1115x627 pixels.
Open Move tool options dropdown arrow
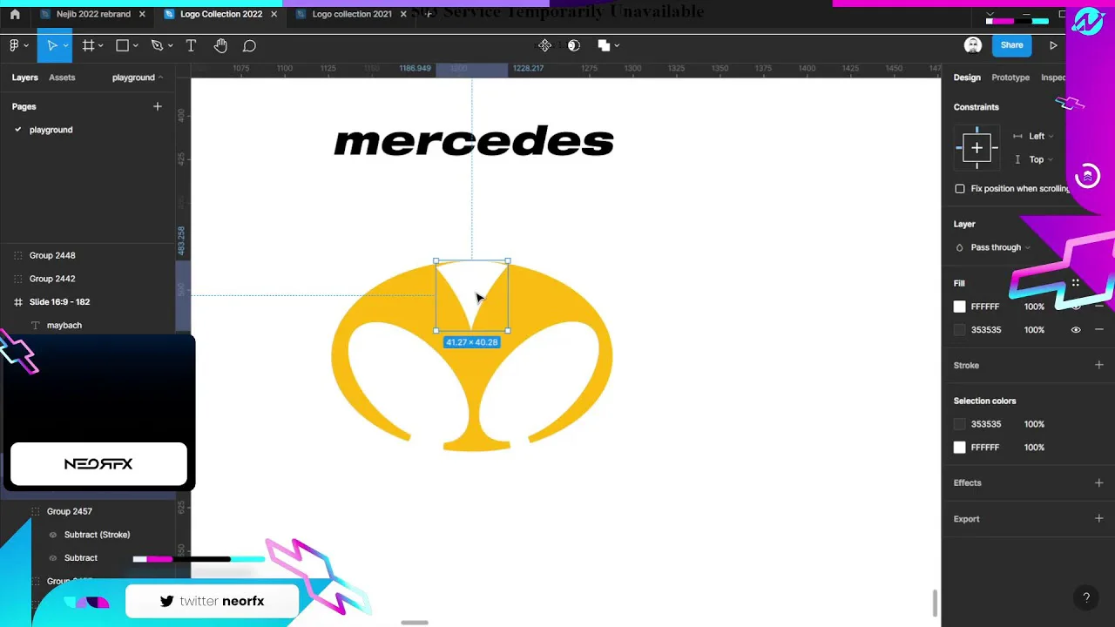point(65,45)
